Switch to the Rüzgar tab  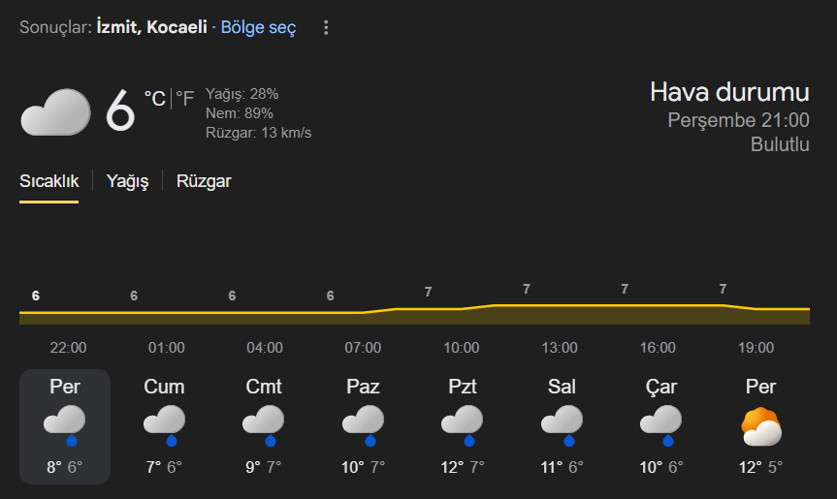(x=204, y=181)
